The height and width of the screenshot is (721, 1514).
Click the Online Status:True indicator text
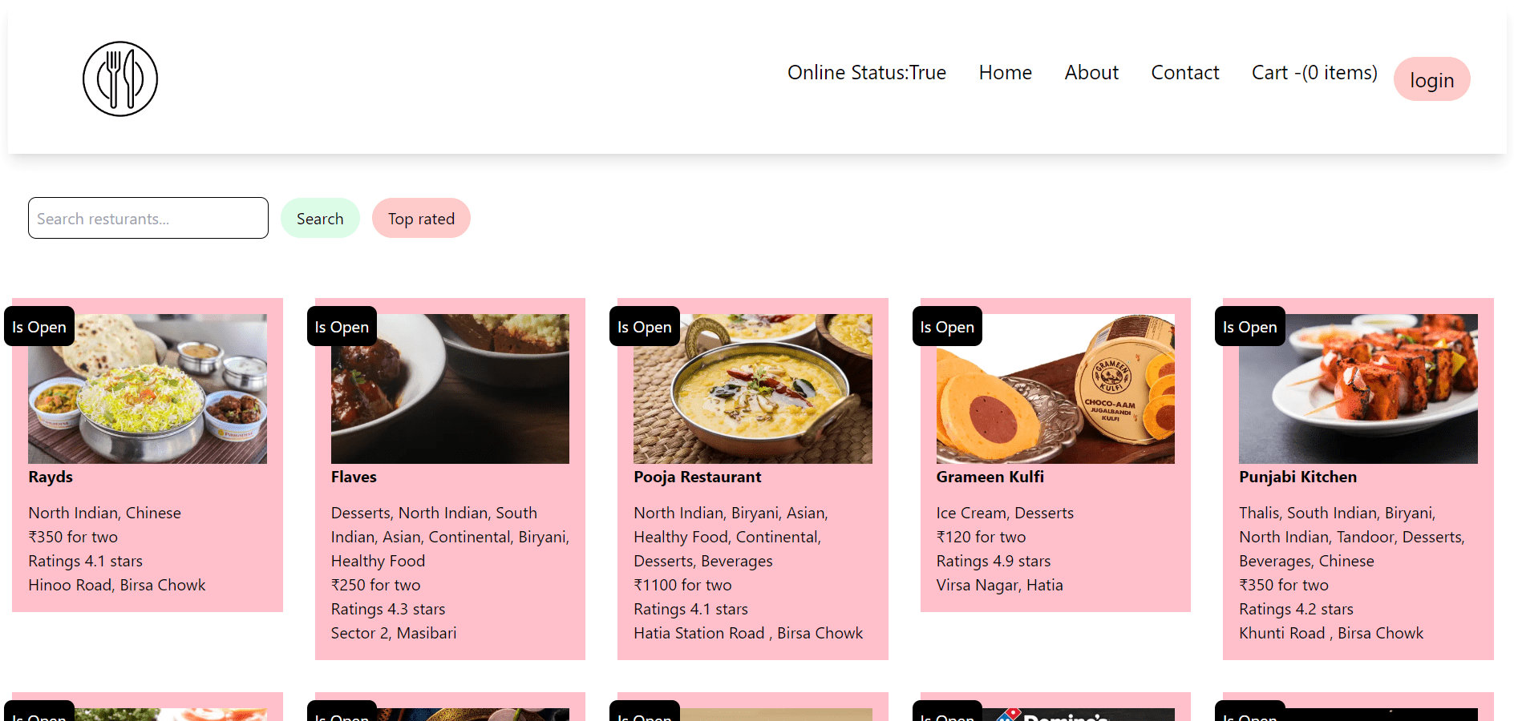(x=866, y=73)
